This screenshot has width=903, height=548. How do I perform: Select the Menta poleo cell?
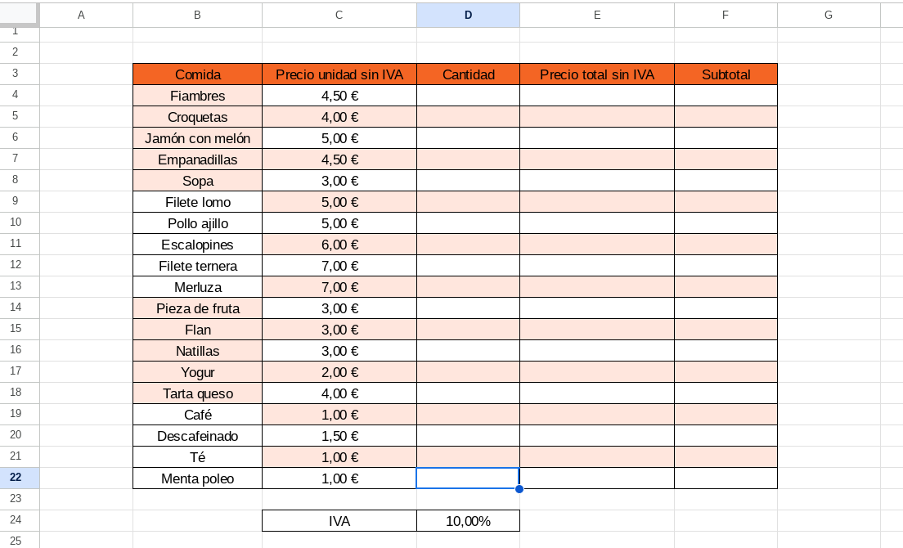pyautogui.click(x=198, y=478)
